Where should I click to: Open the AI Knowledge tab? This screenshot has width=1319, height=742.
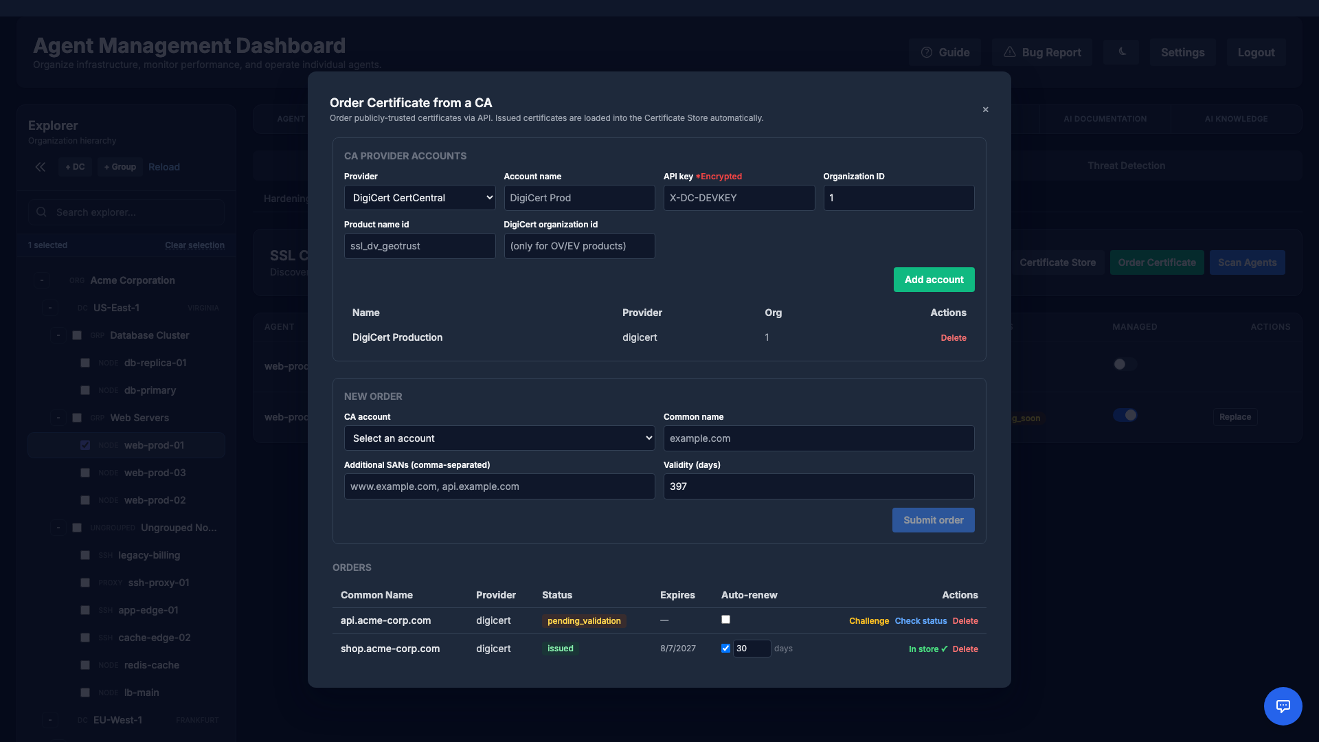coord(1236,119)
